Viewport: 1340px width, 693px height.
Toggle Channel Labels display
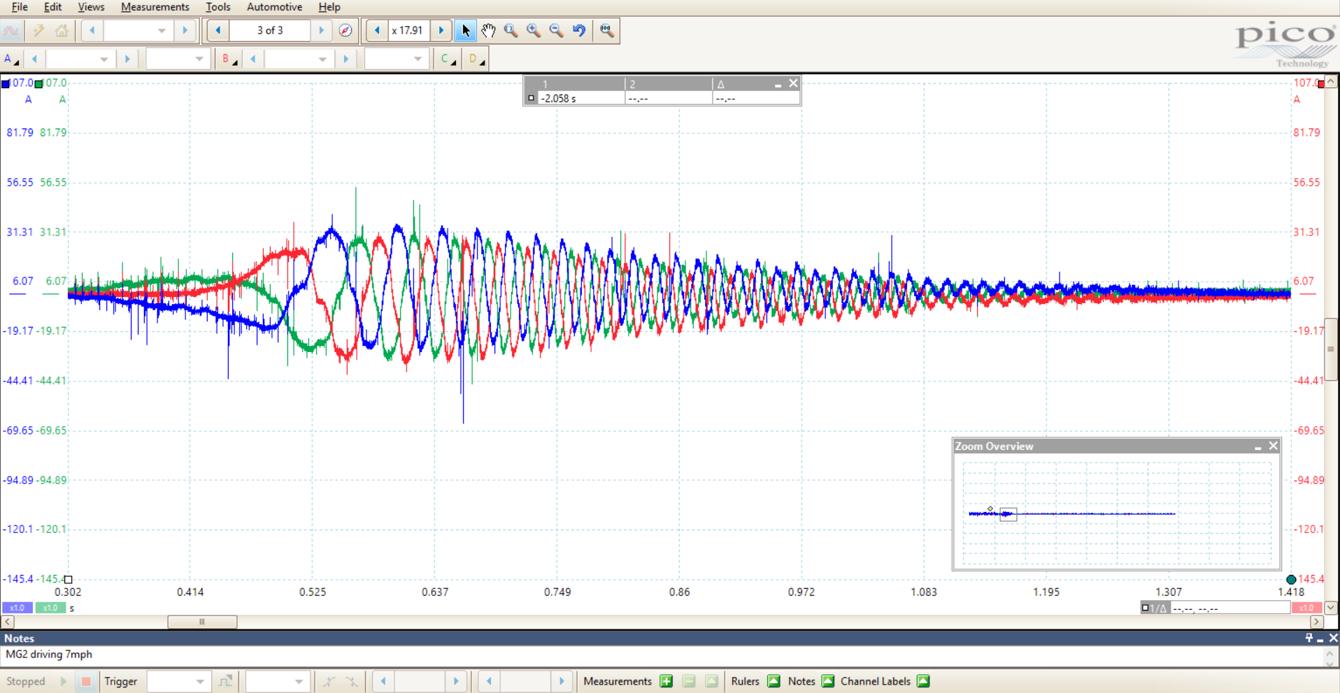(x=923, y=681)
